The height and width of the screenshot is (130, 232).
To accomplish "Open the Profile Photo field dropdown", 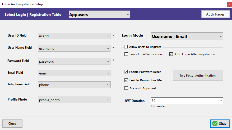I will click(74, 100).
